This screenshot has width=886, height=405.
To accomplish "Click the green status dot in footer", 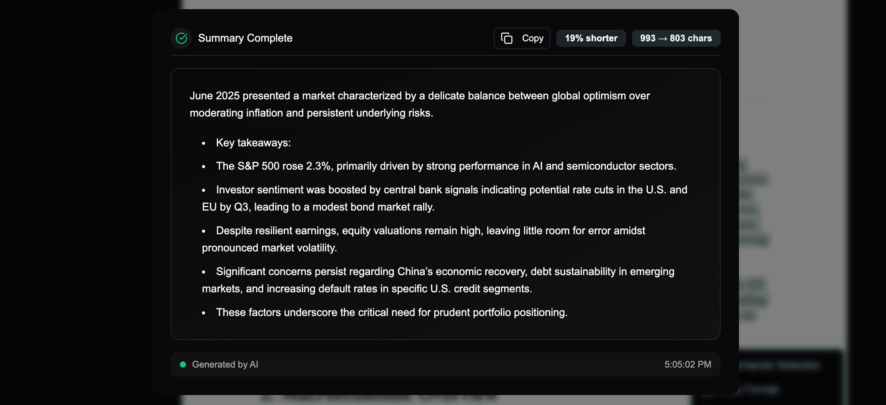I will 183,364.
